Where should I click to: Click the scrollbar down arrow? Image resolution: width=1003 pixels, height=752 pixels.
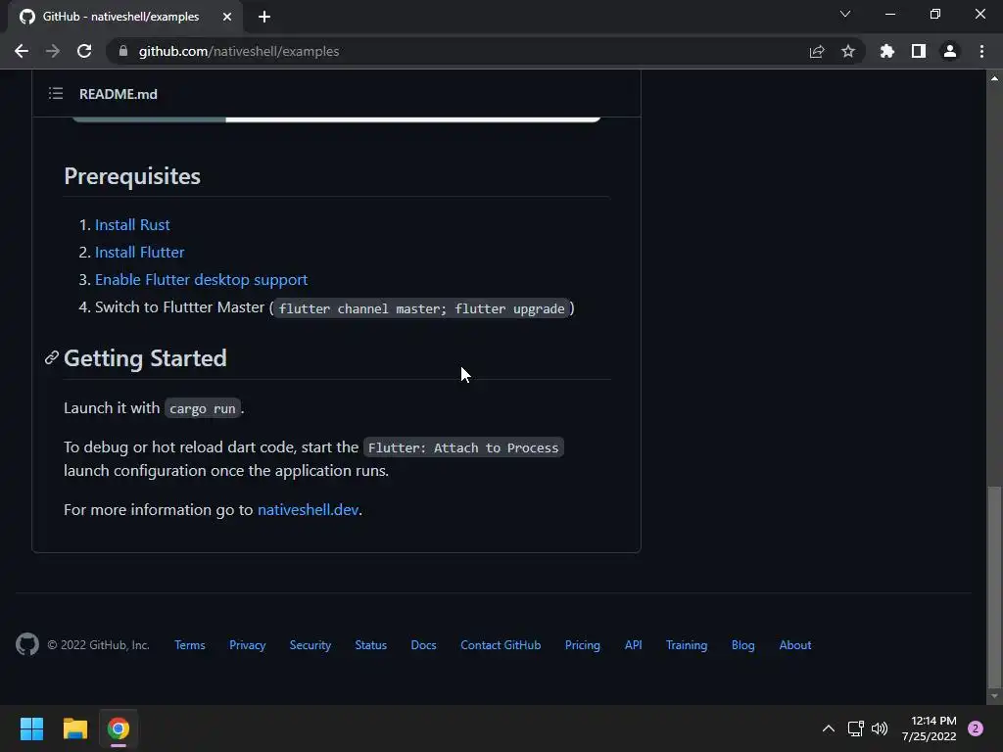[x=994, y=696]
